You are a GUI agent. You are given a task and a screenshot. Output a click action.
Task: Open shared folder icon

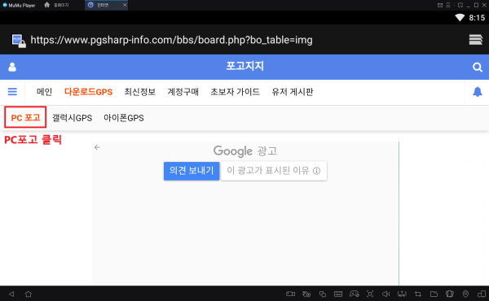click(434, 294)
